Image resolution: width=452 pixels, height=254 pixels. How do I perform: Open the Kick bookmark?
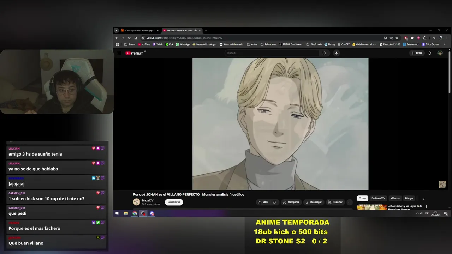click(x=169, y=44)
